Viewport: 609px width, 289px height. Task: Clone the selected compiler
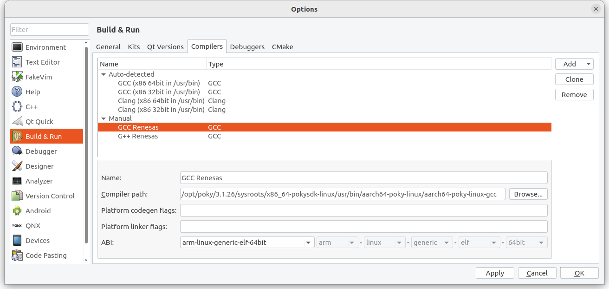(574, 79)
